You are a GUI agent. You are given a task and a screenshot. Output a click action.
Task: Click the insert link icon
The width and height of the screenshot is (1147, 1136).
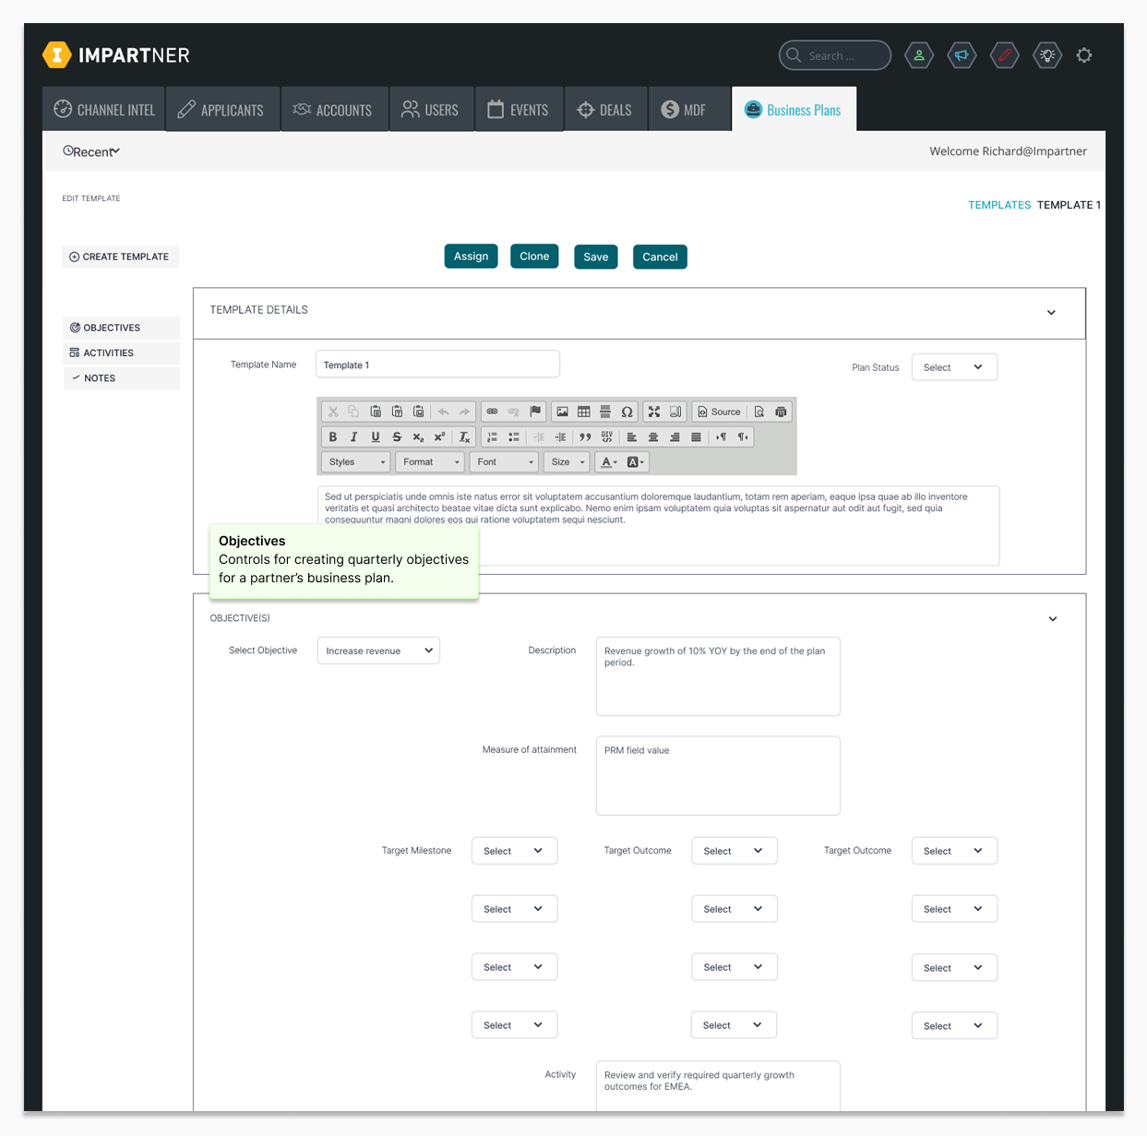click(x=492, y=412)
